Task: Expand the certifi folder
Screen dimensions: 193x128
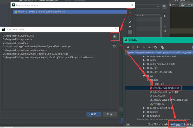Action: [144, 60]
